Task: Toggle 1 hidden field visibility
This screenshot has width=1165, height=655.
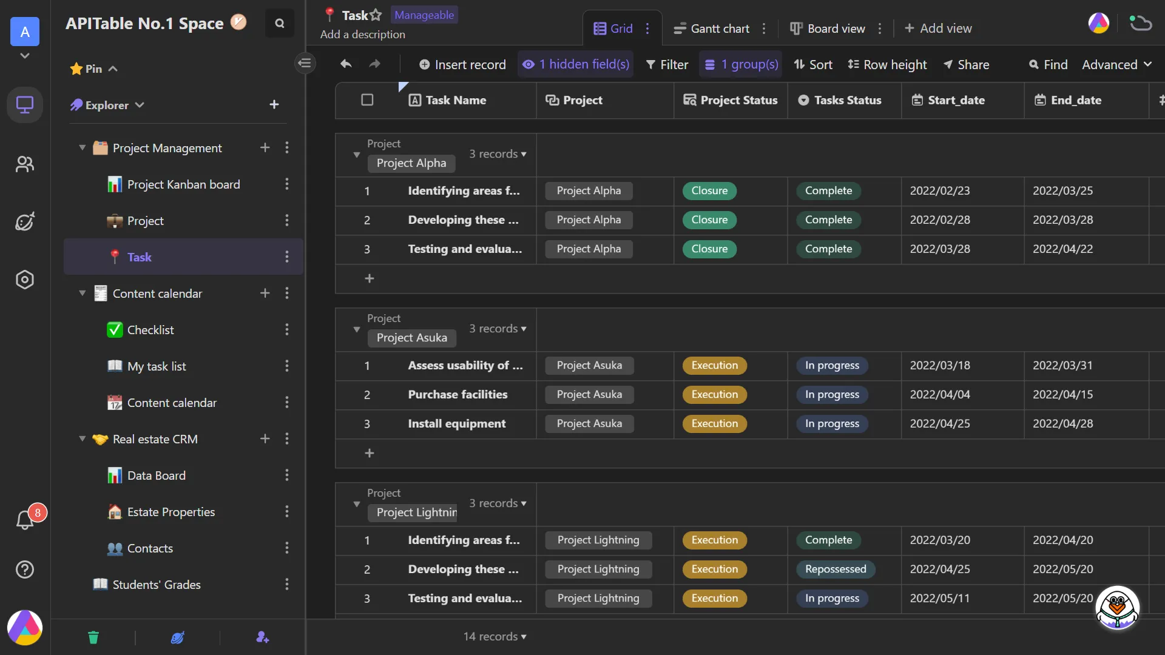Action: 575,64
